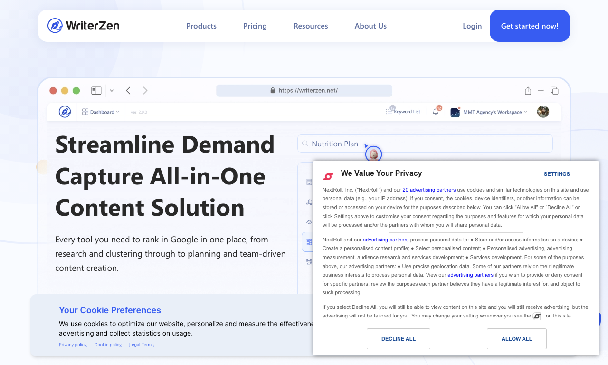Click the back arrow in mockup browser
This screenshot has height=365, width=608.
128,90
